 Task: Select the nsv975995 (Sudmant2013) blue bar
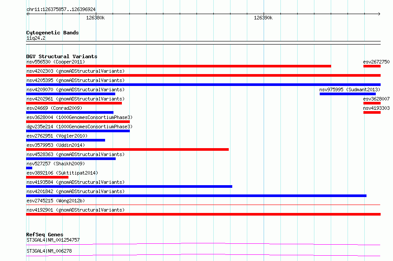[348, 94]
